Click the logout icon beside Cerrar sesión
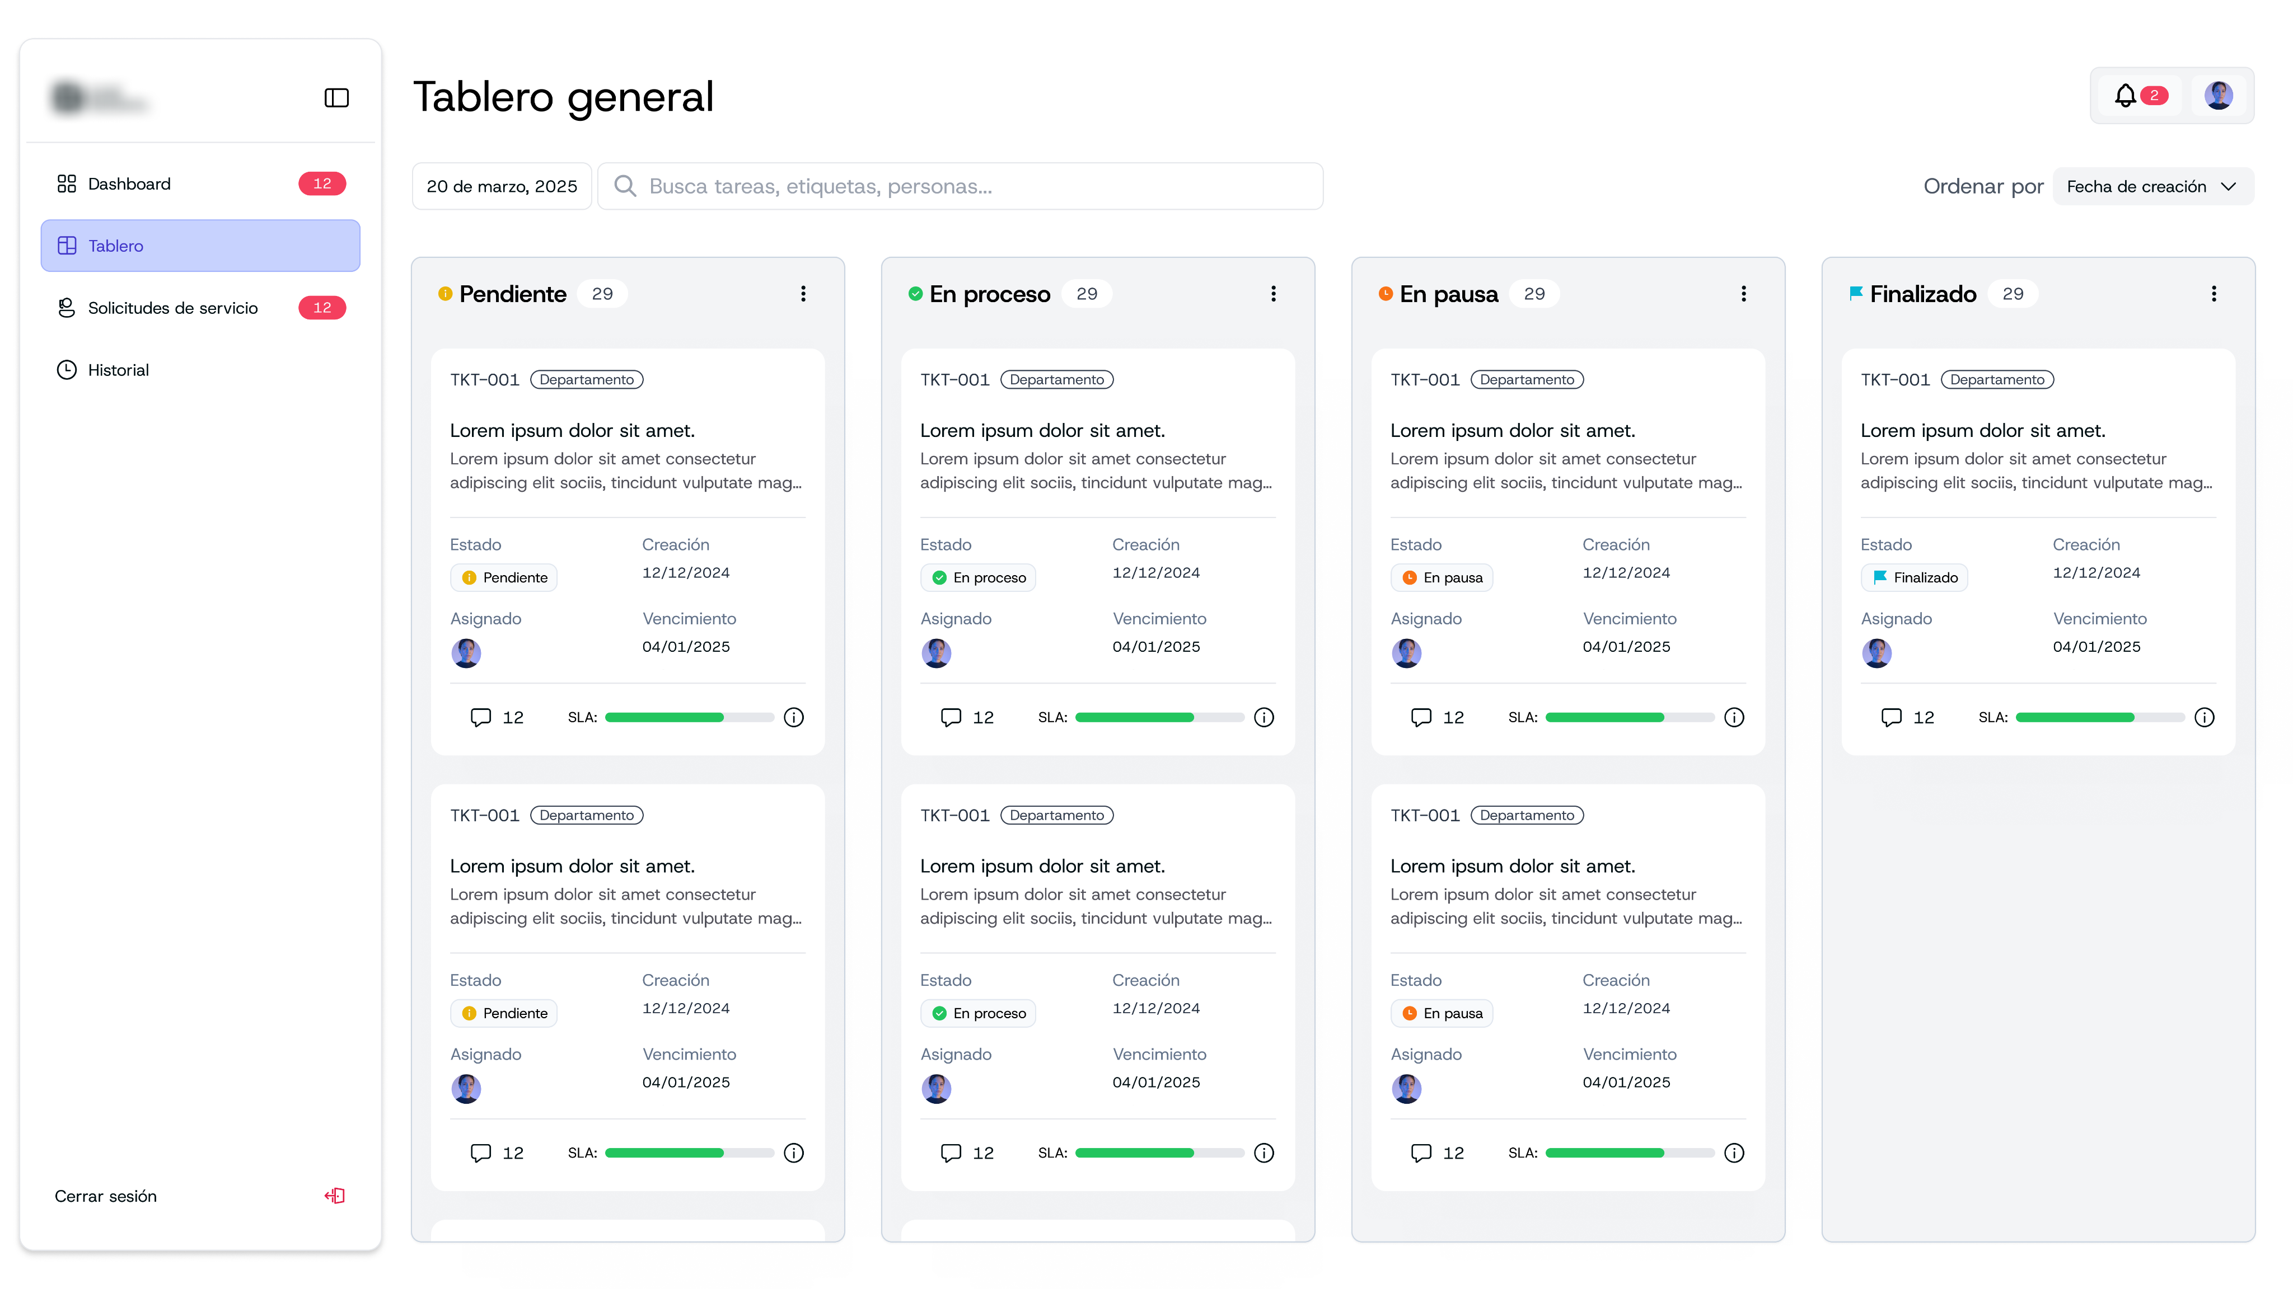The width and height of the screenshot is (2293, 1289). coord(335,1196)
